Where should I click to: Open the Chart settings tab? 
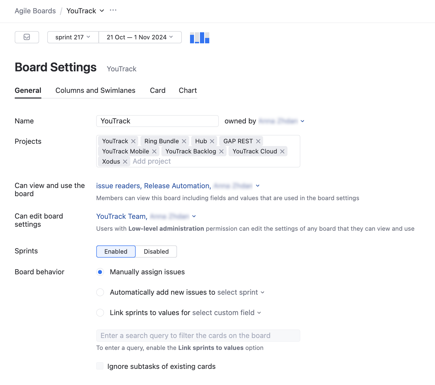188,90
